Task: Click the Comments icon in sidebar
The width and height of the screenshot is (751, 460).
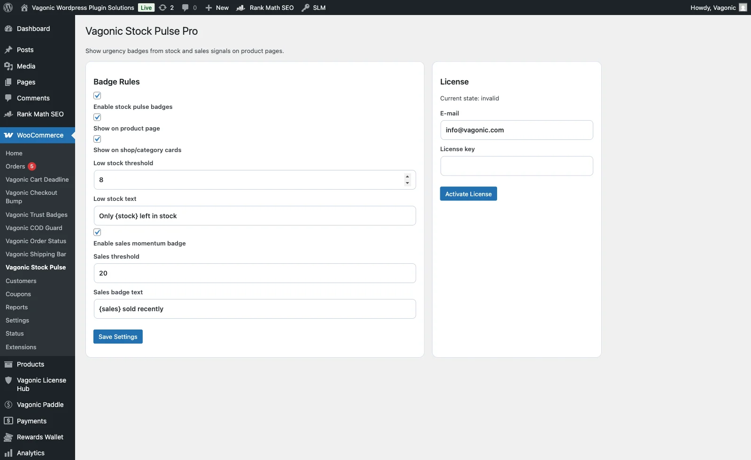Action: (8, 98)
